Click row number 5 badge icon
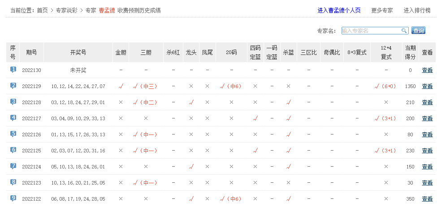This screenshot has height=206, width=437. [13, 134]
